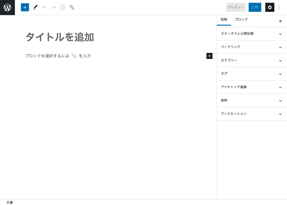Viewport: 287px width, 205px height.
Task: Expand the ディスカッション panel
Action: click(x=251, y=114)
